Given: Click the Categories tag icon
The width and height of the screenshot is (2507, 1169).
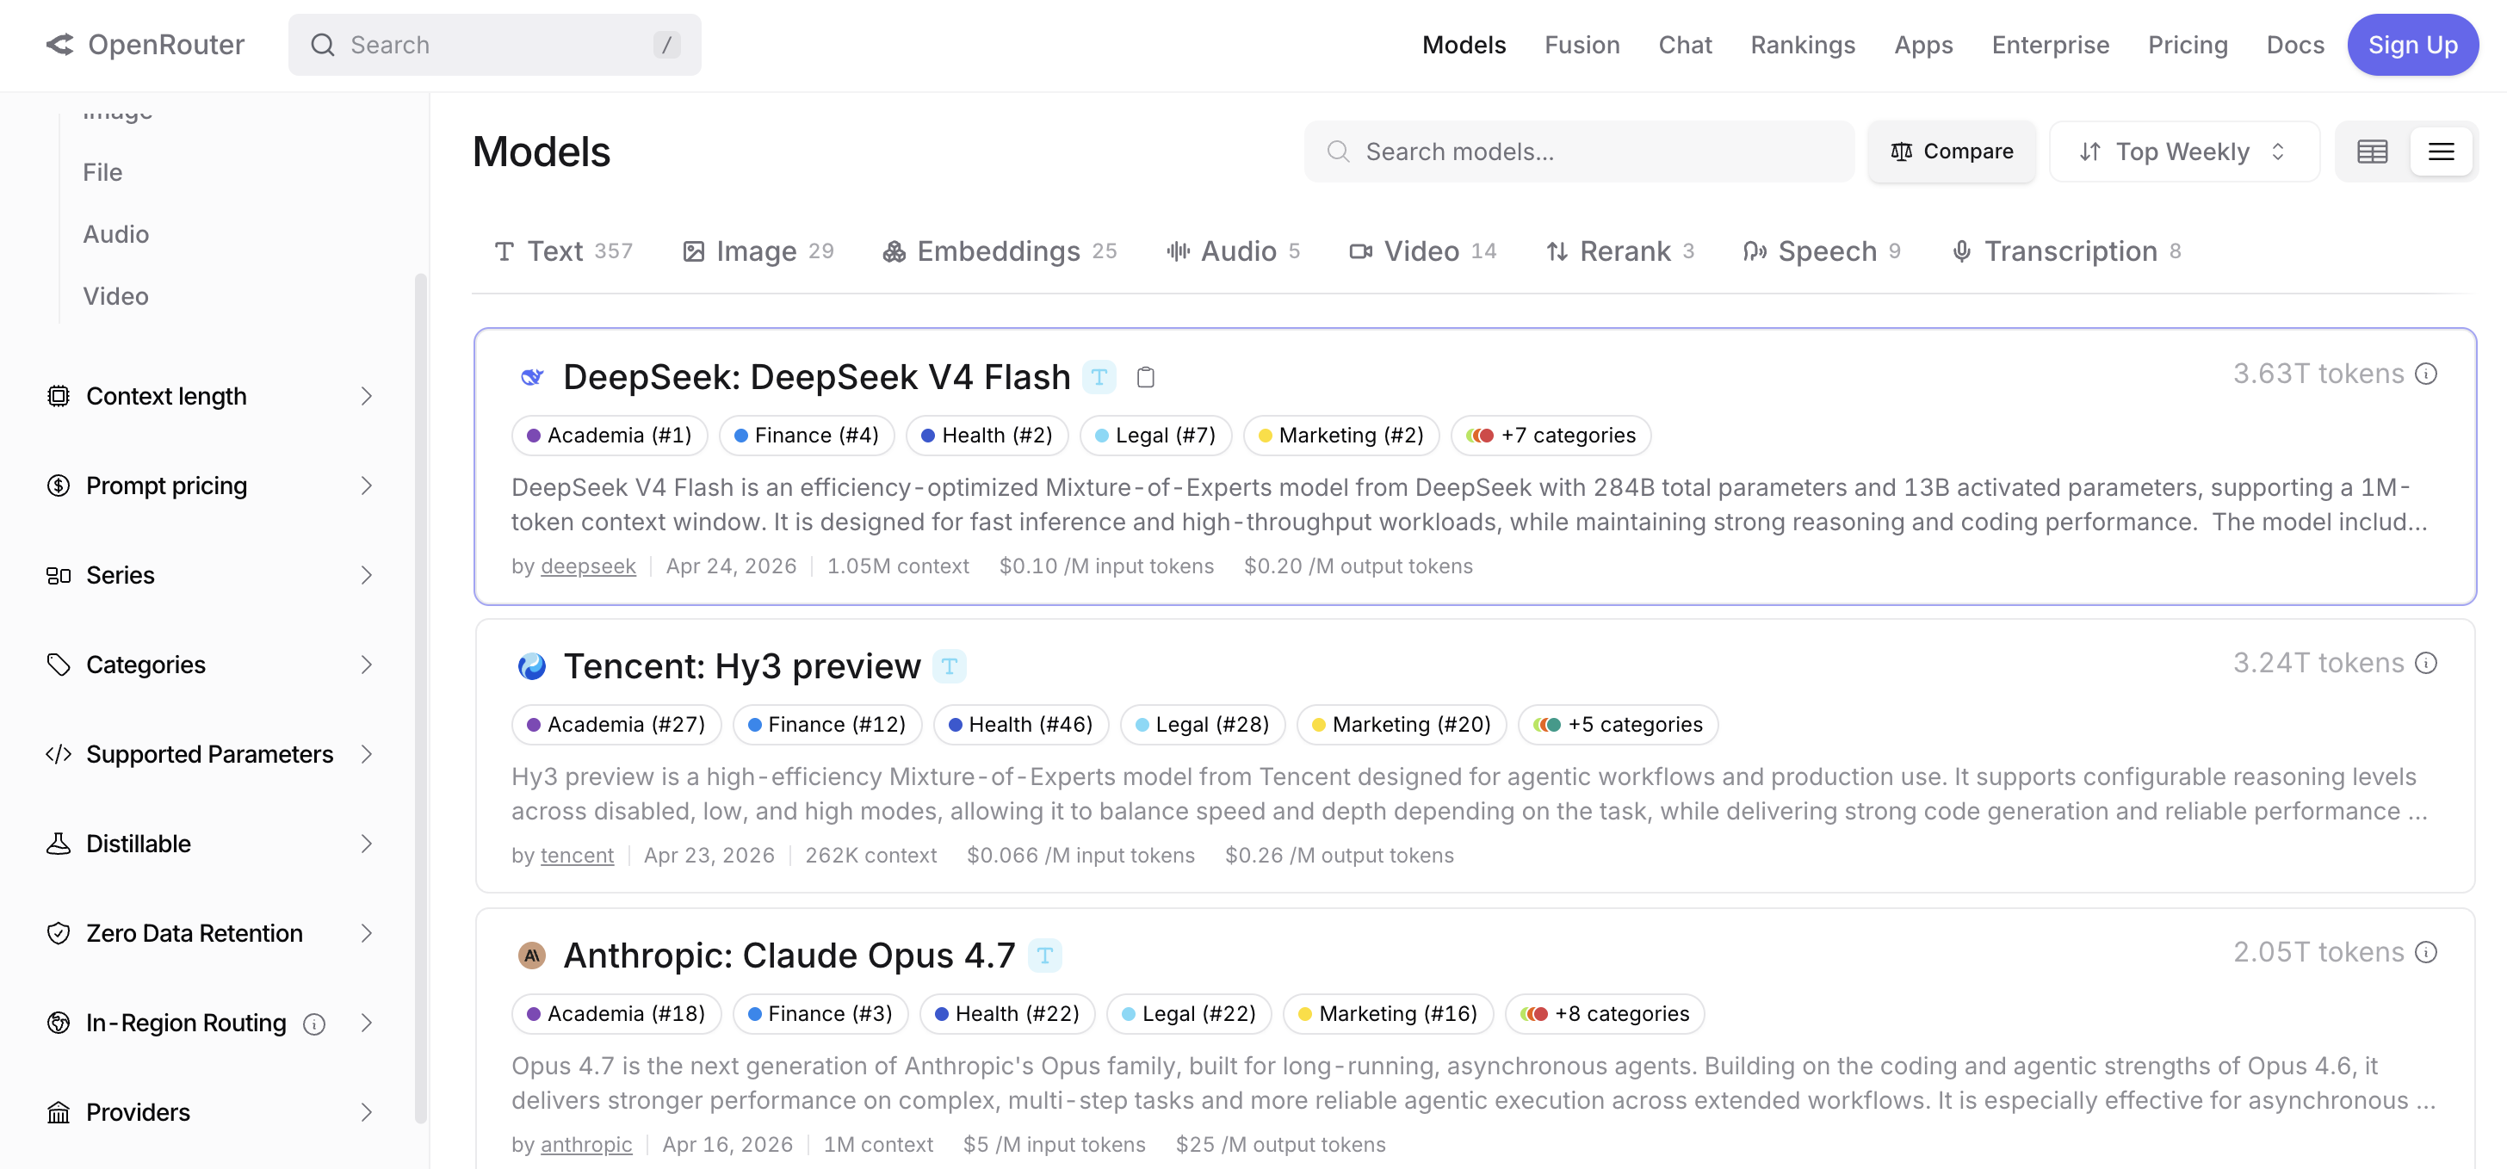Looking at the screenshot, I should [x=59, y=665].
